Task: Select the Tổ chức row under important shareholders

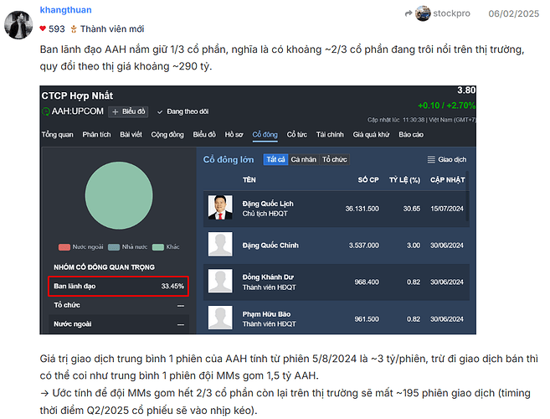Action: (x=119, y=305)
